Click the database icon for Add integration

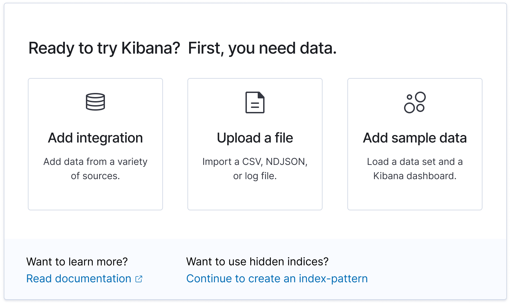[95, 102]
